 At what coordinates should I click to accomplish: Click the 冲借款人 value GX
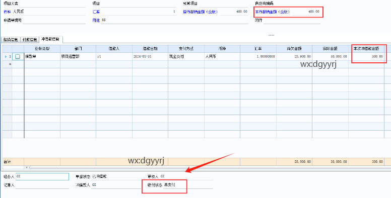pos(94,185)
